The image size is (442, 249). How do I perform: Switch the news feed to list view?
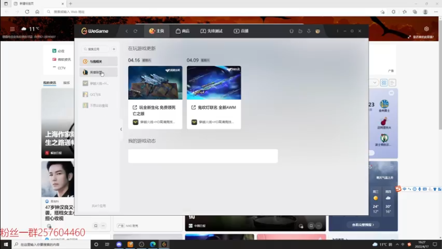click(392, 82)
